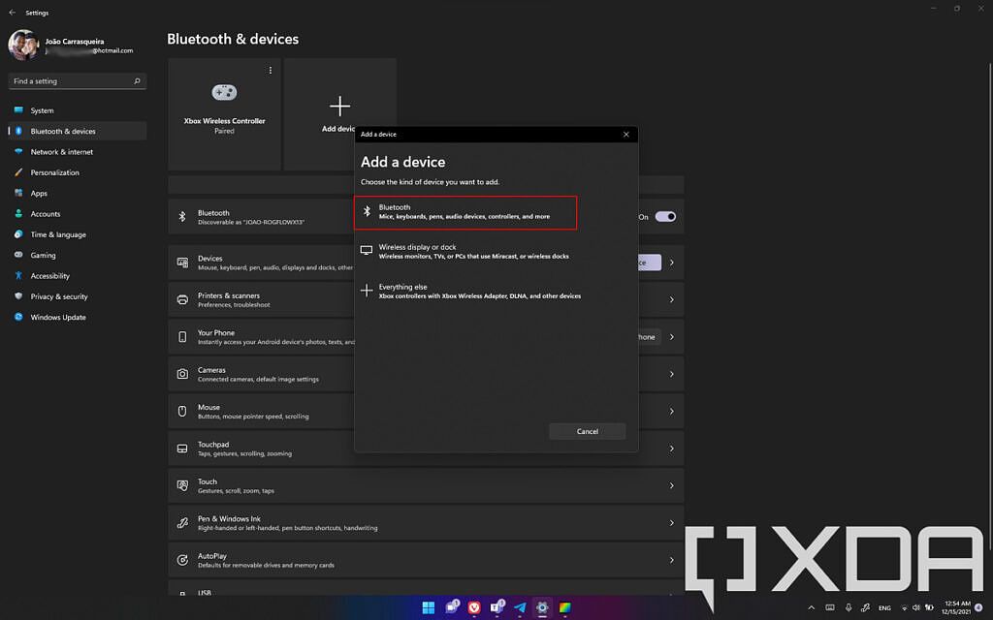Select Everything else device type
The width and height of the screenshot is (993, 620).
tap(465, 292)
